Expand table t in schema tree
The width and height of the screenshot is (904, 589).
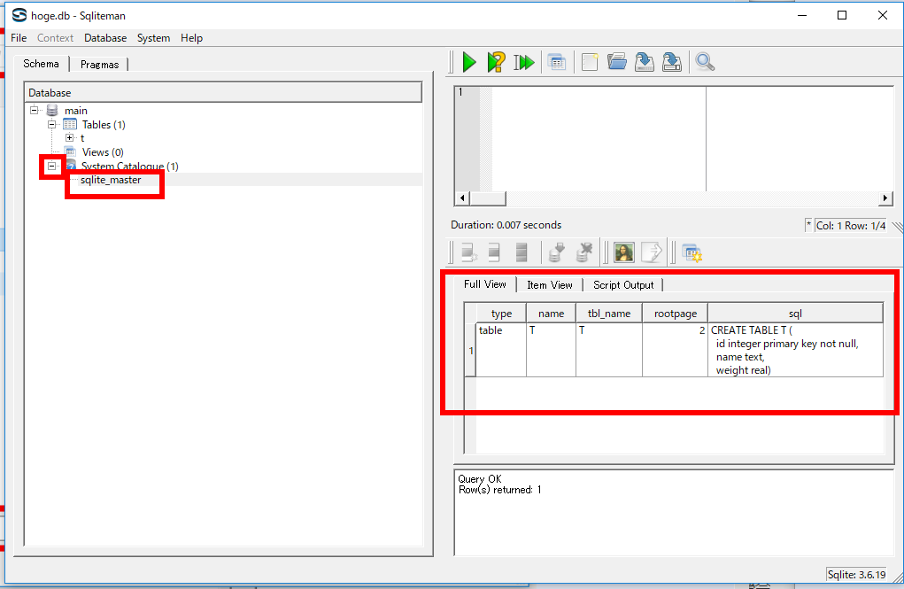point(70,138)
